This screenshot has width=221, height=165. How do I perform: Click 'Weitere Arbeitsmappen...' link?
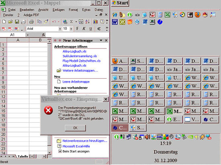[x=80, y=71]
